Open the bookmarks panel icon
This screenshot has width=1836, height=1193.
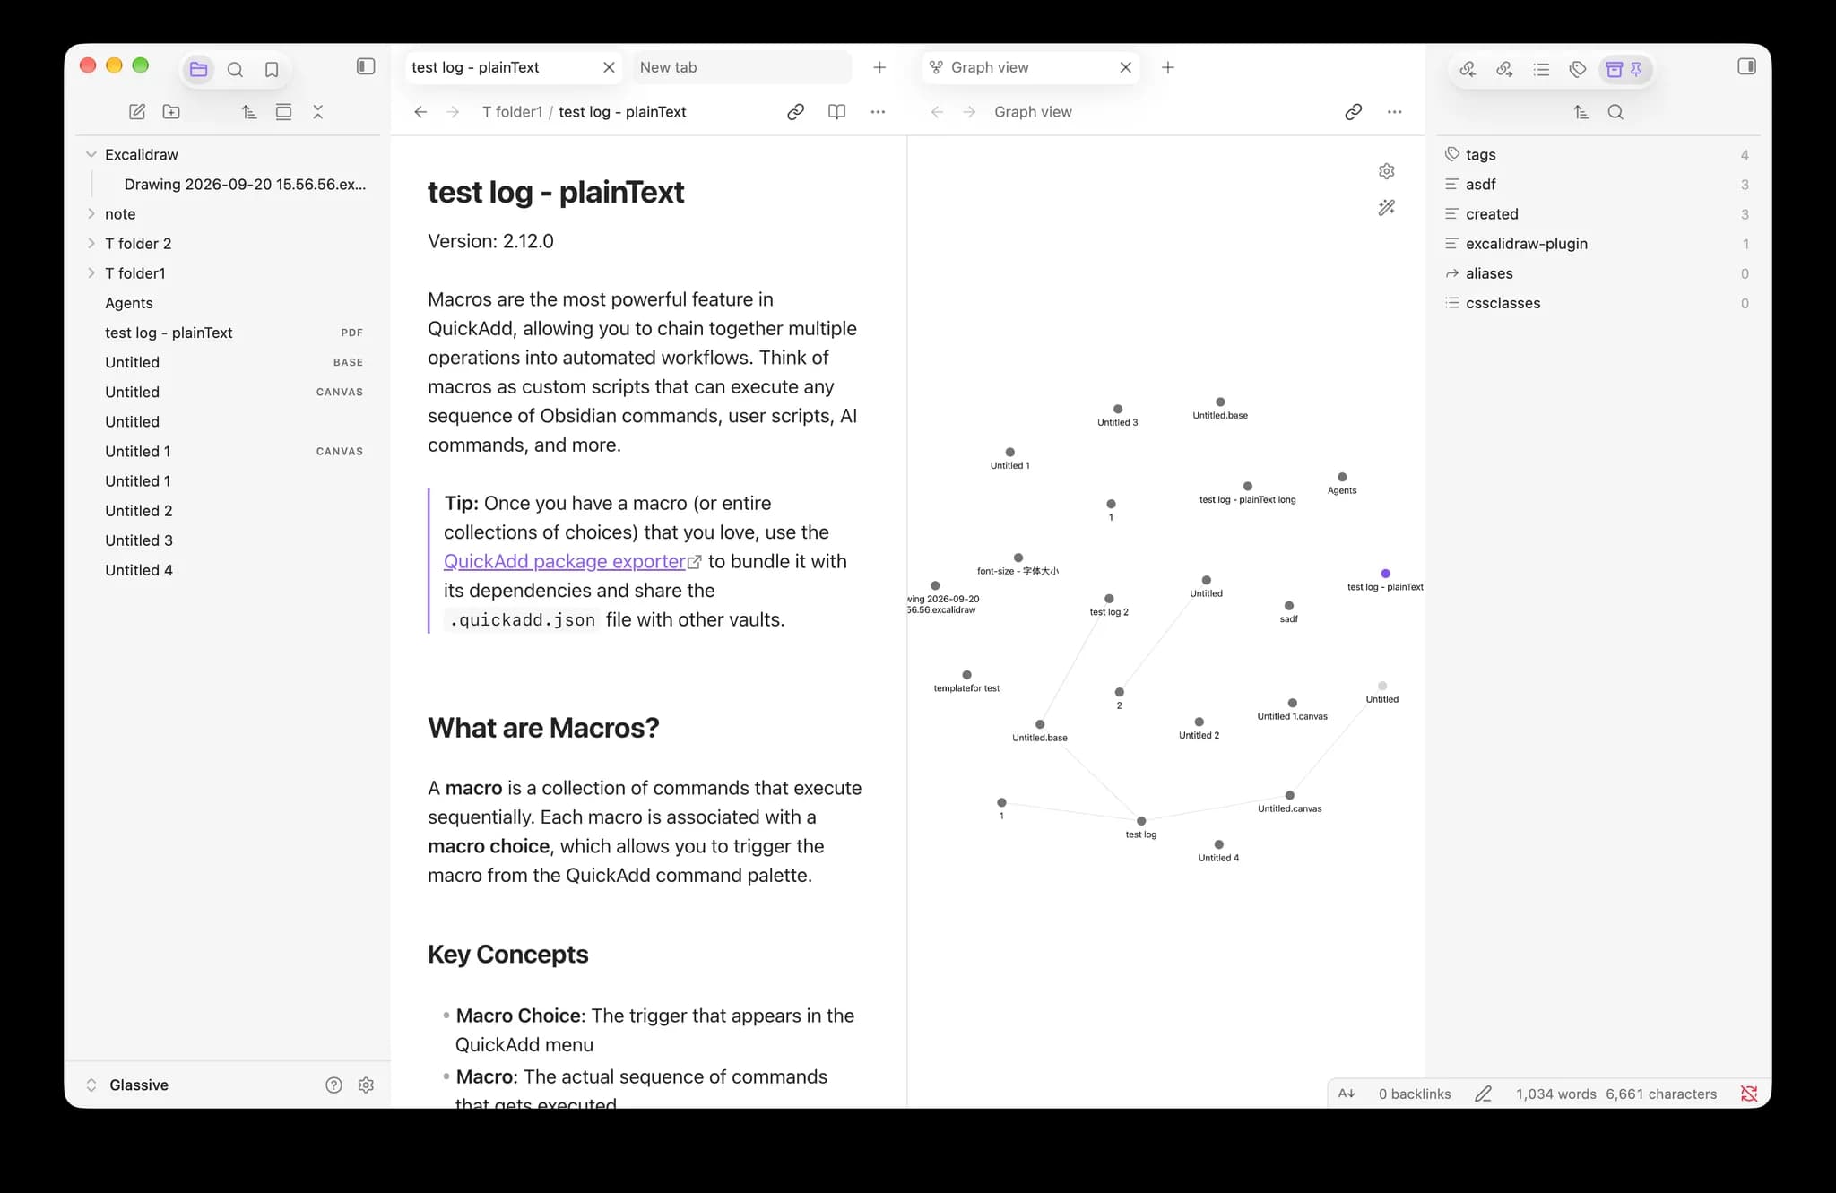click(272, 69)
